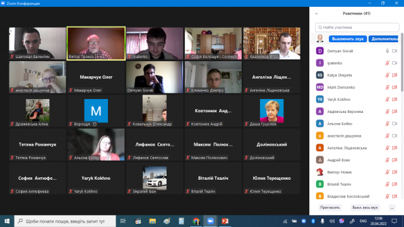Click muted mic icon next to Ipatenko
Viewport: 404px width, 227px height.
(387, 63)
